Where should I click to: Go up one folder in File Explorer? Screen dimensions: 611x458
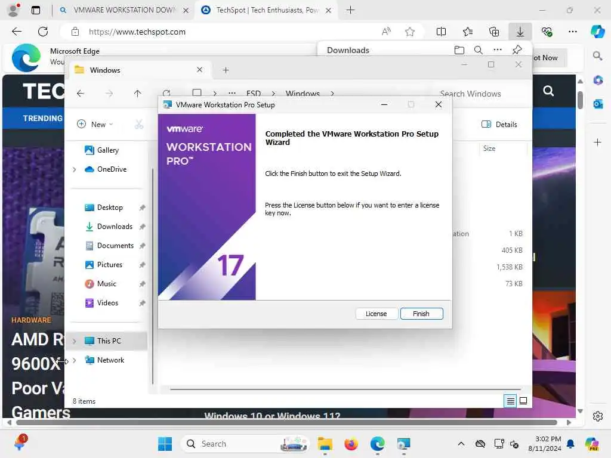[x=137, y=94]
